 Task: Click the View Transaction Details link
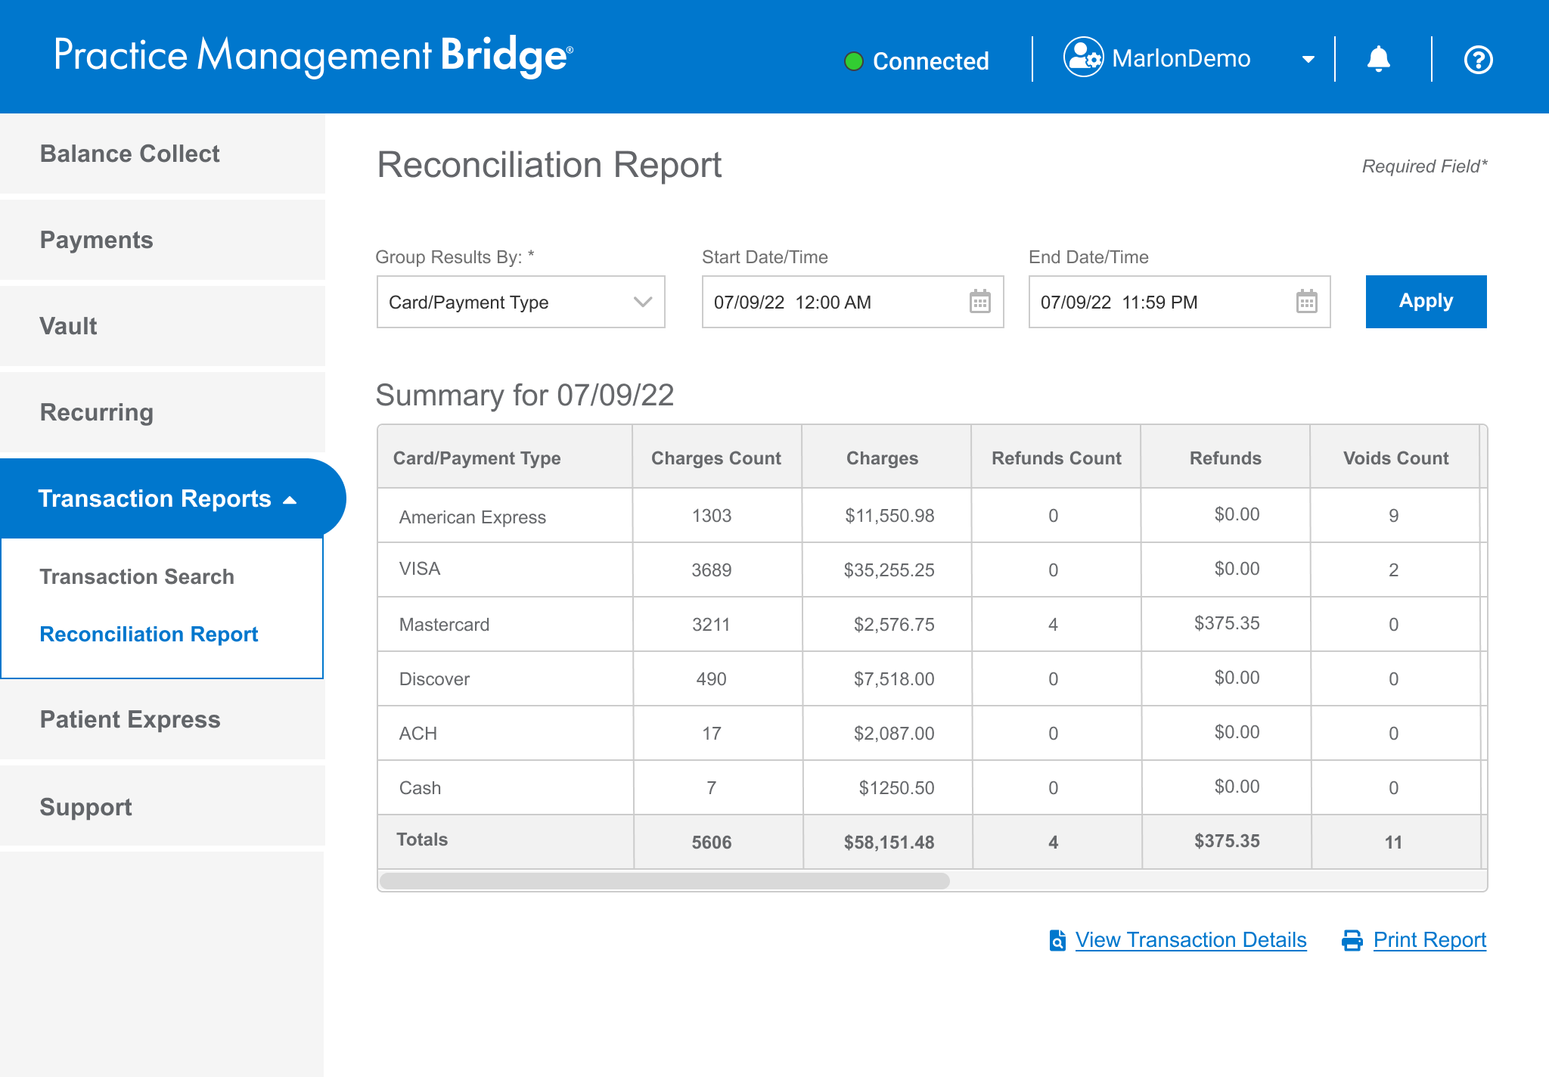[x=1190, y=940]
